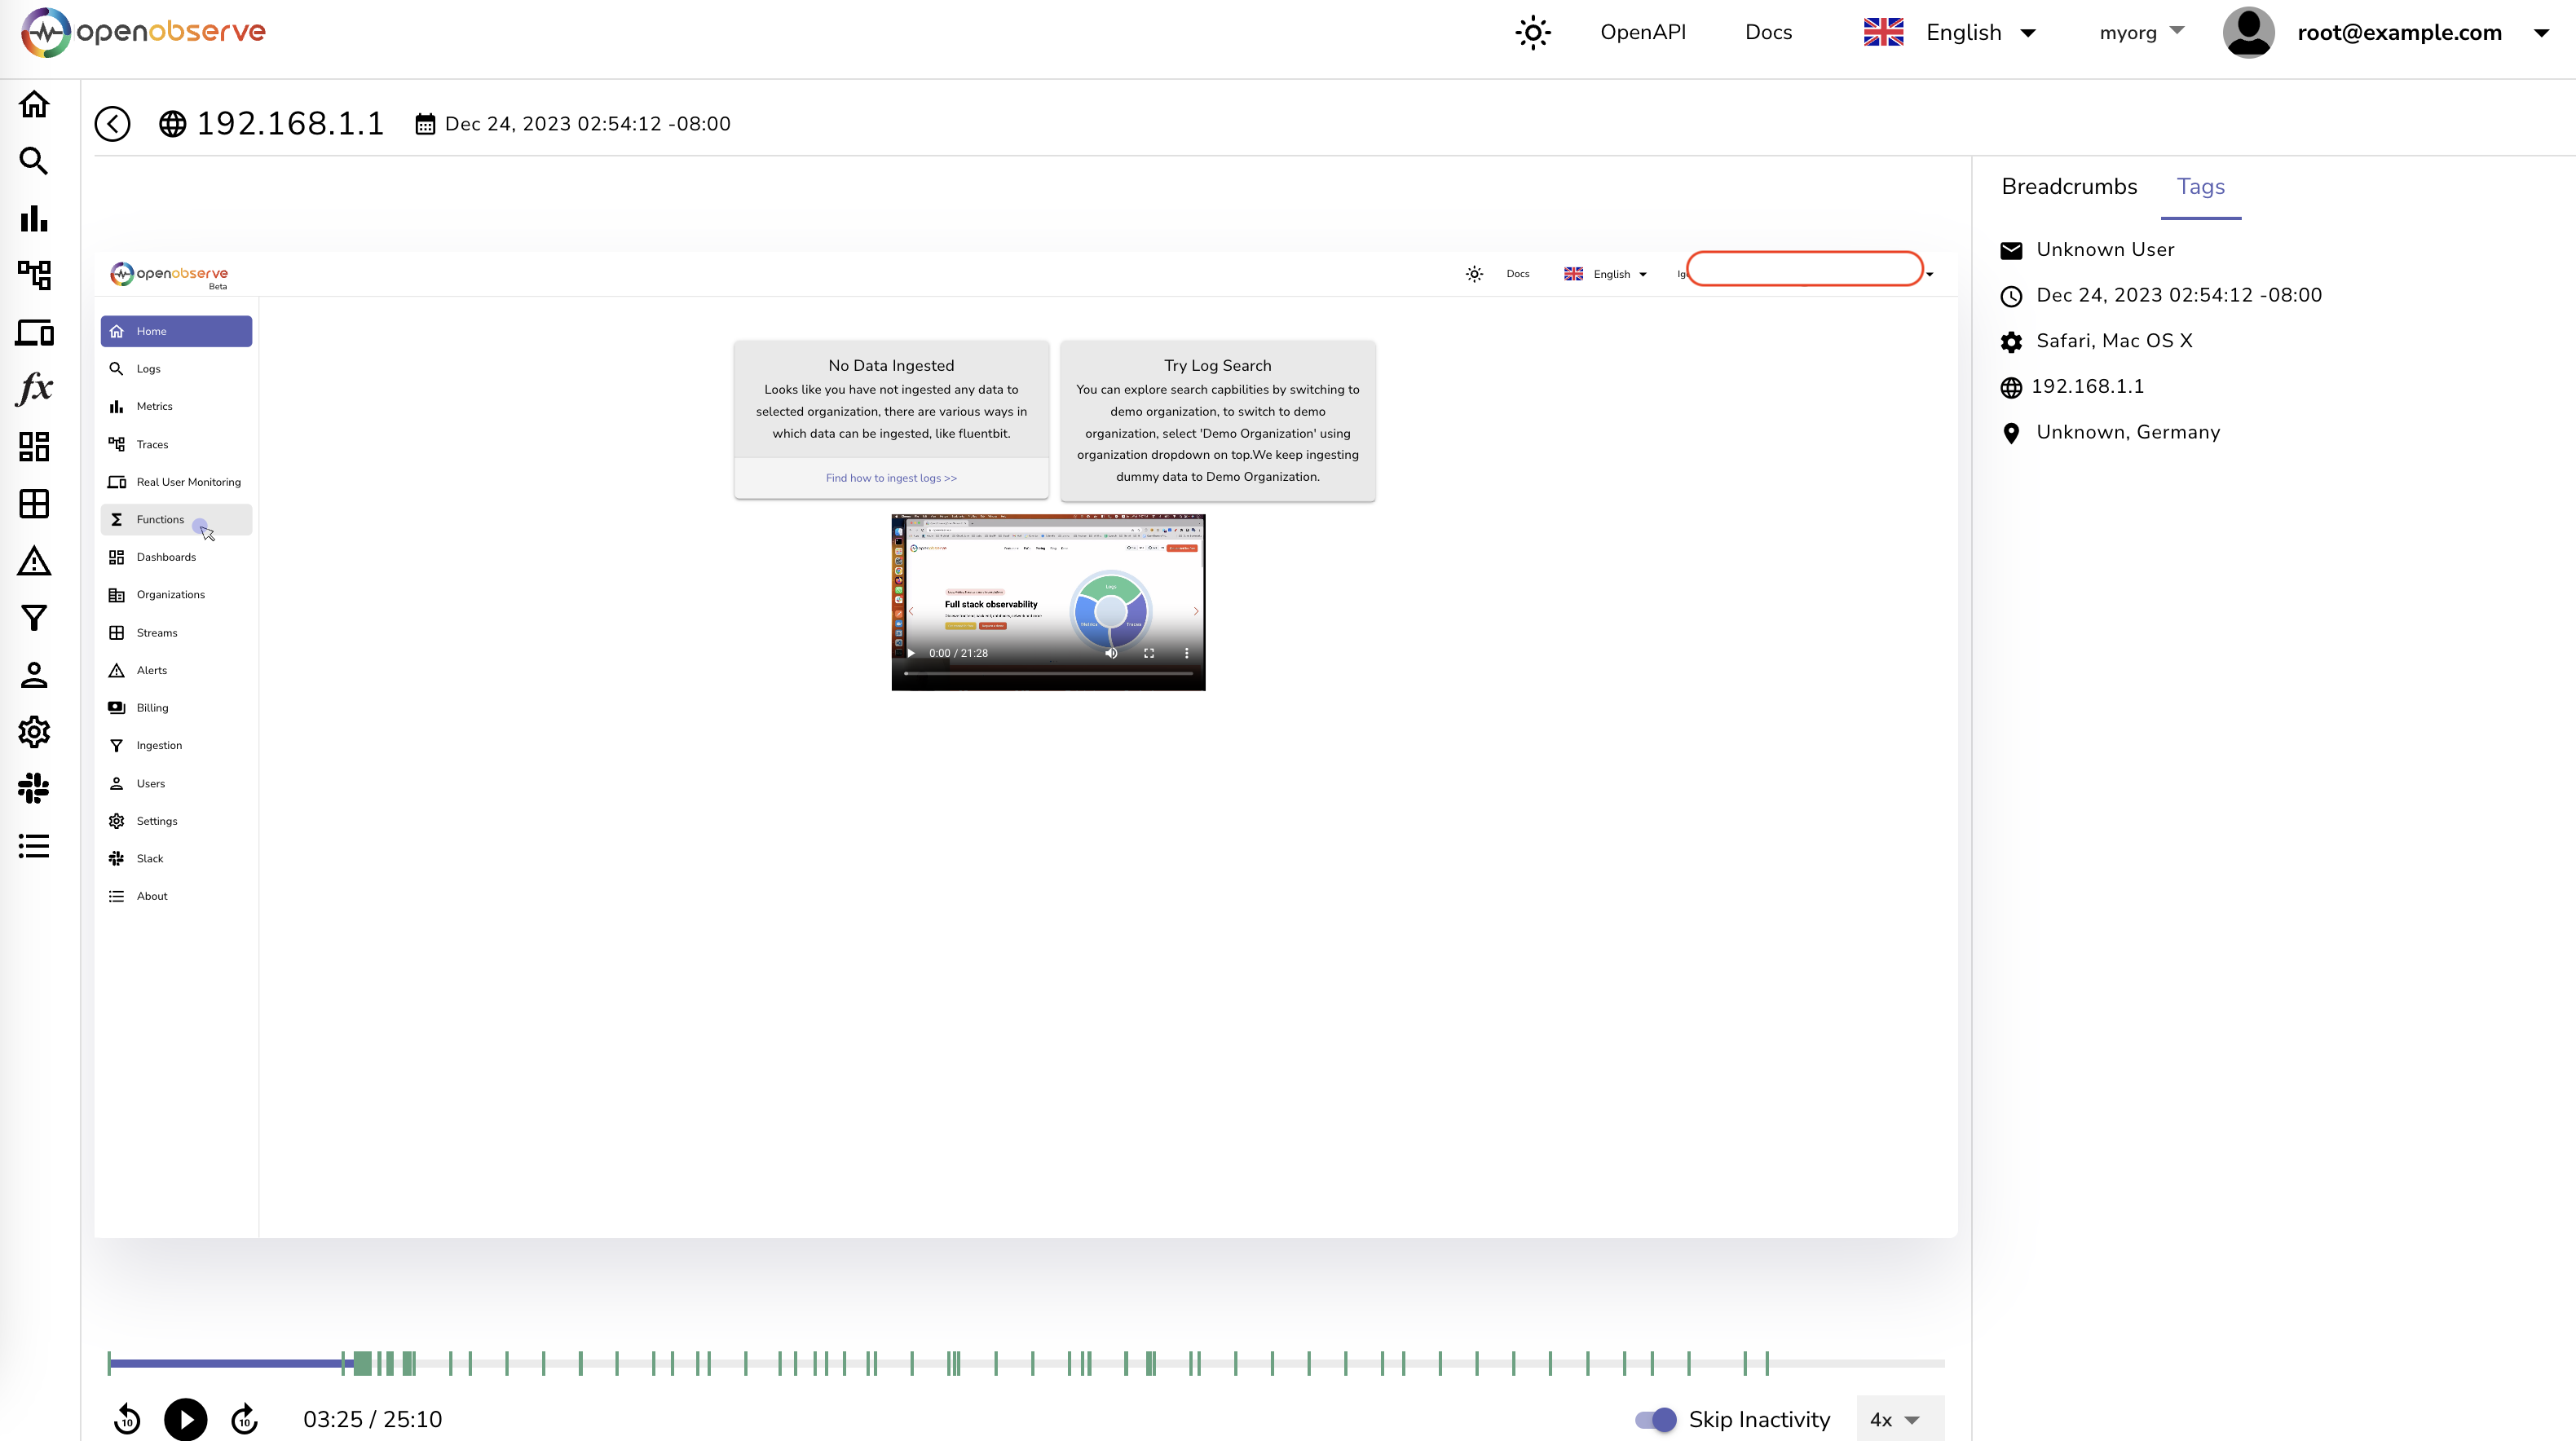Enable Skip Inactivity toggle on player
2576x1441 pixels.
pos(1654,1418)
